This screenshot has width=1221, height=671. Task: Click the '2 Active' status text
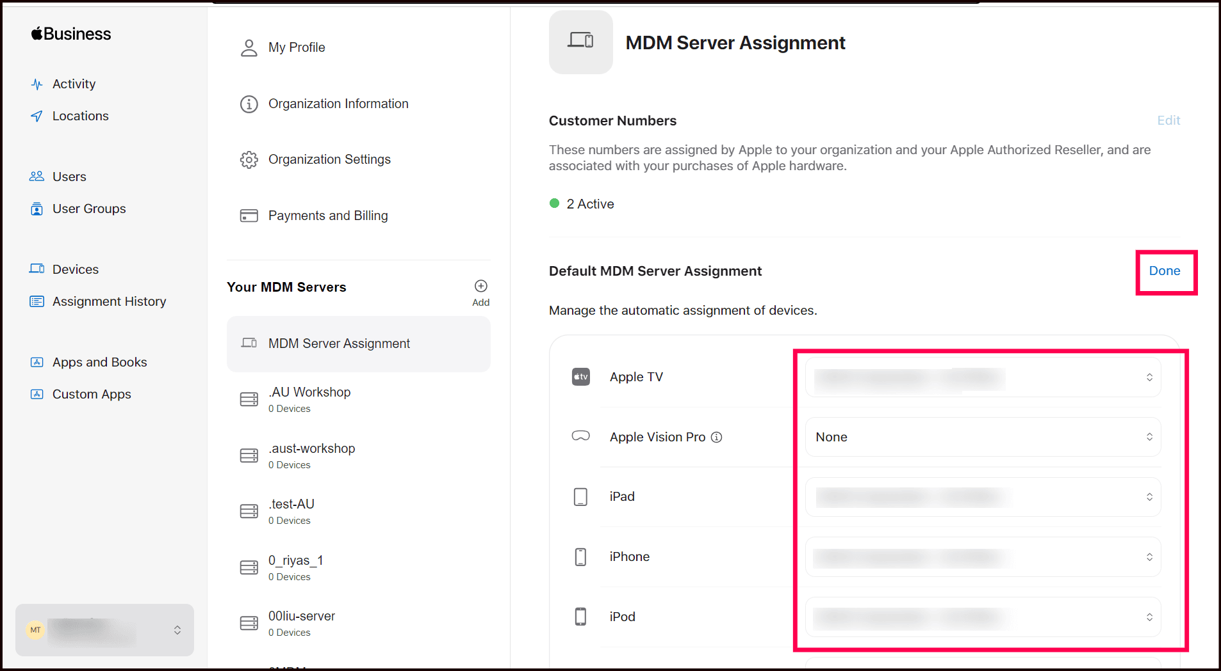590,204
